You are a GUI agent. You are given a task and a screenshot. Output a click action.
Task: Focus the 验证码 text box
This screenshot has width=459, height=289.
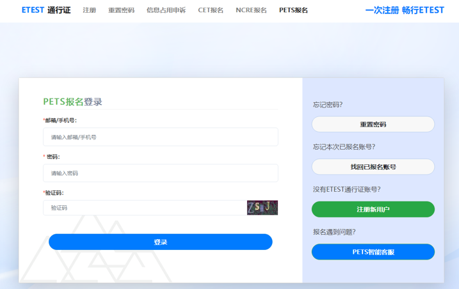(x=145, y=208)
